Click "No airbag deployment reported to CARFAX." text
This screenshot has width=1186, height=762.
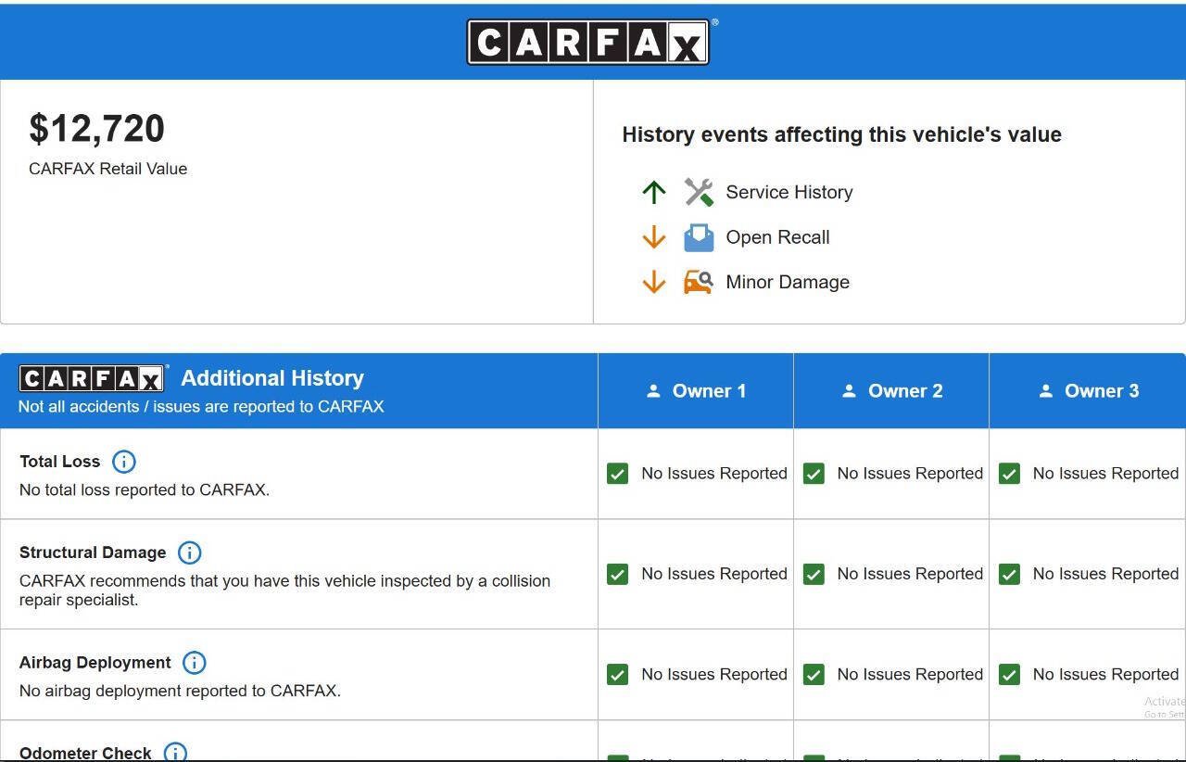(x=180, y=691)
